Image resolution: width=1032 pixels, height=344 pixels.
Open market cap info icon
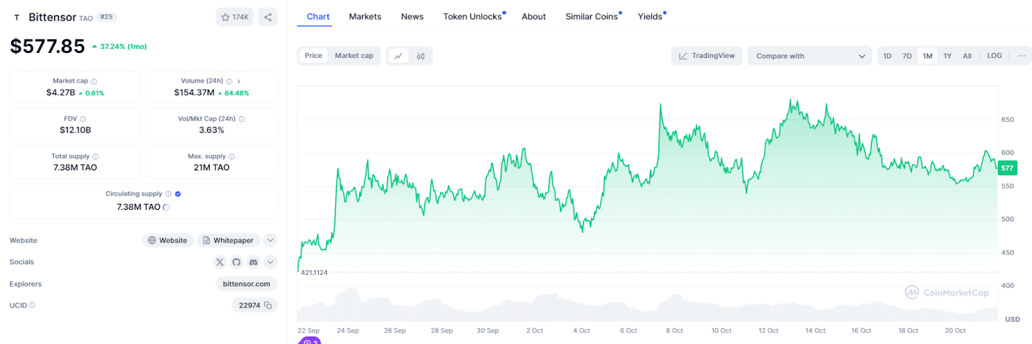click(x=94, y=81)
